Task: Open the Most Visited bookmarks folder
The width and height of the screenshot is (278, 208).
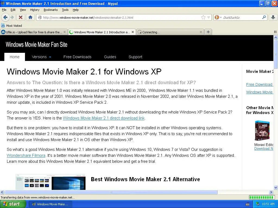Action: click(x=12, y=26)
